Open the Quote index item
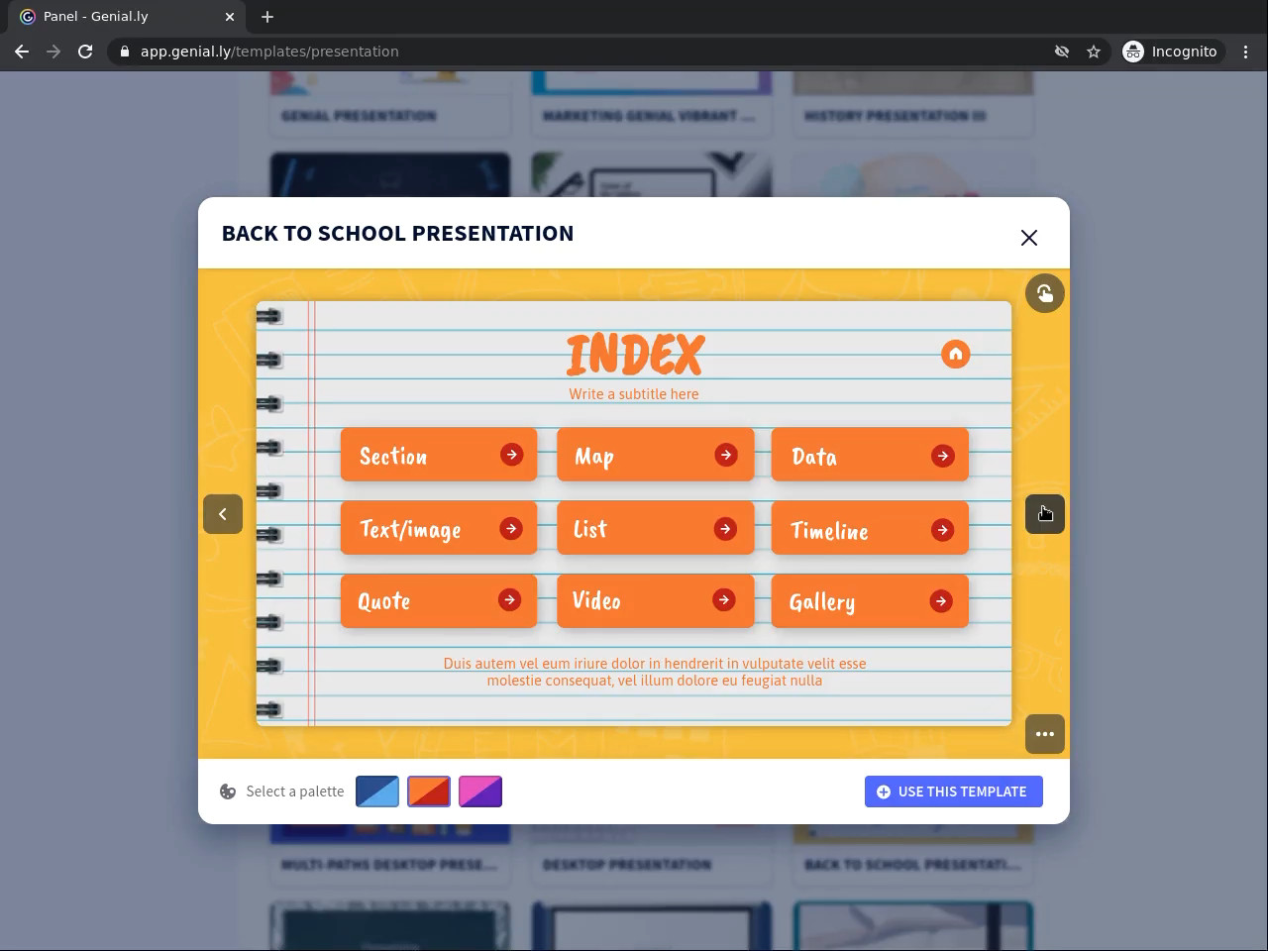The width and height of the screenshot is (1268, 951). click(439, 601)
